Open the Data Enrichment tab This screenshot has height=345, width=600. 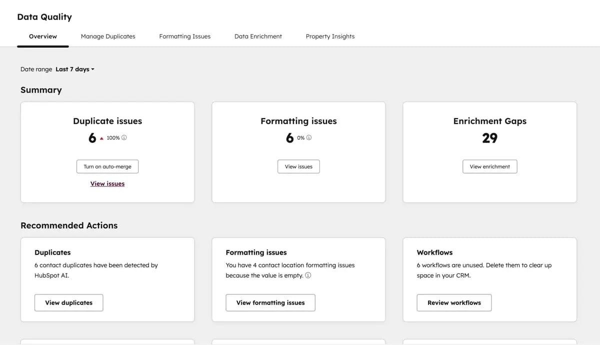(x=258, y=36)
